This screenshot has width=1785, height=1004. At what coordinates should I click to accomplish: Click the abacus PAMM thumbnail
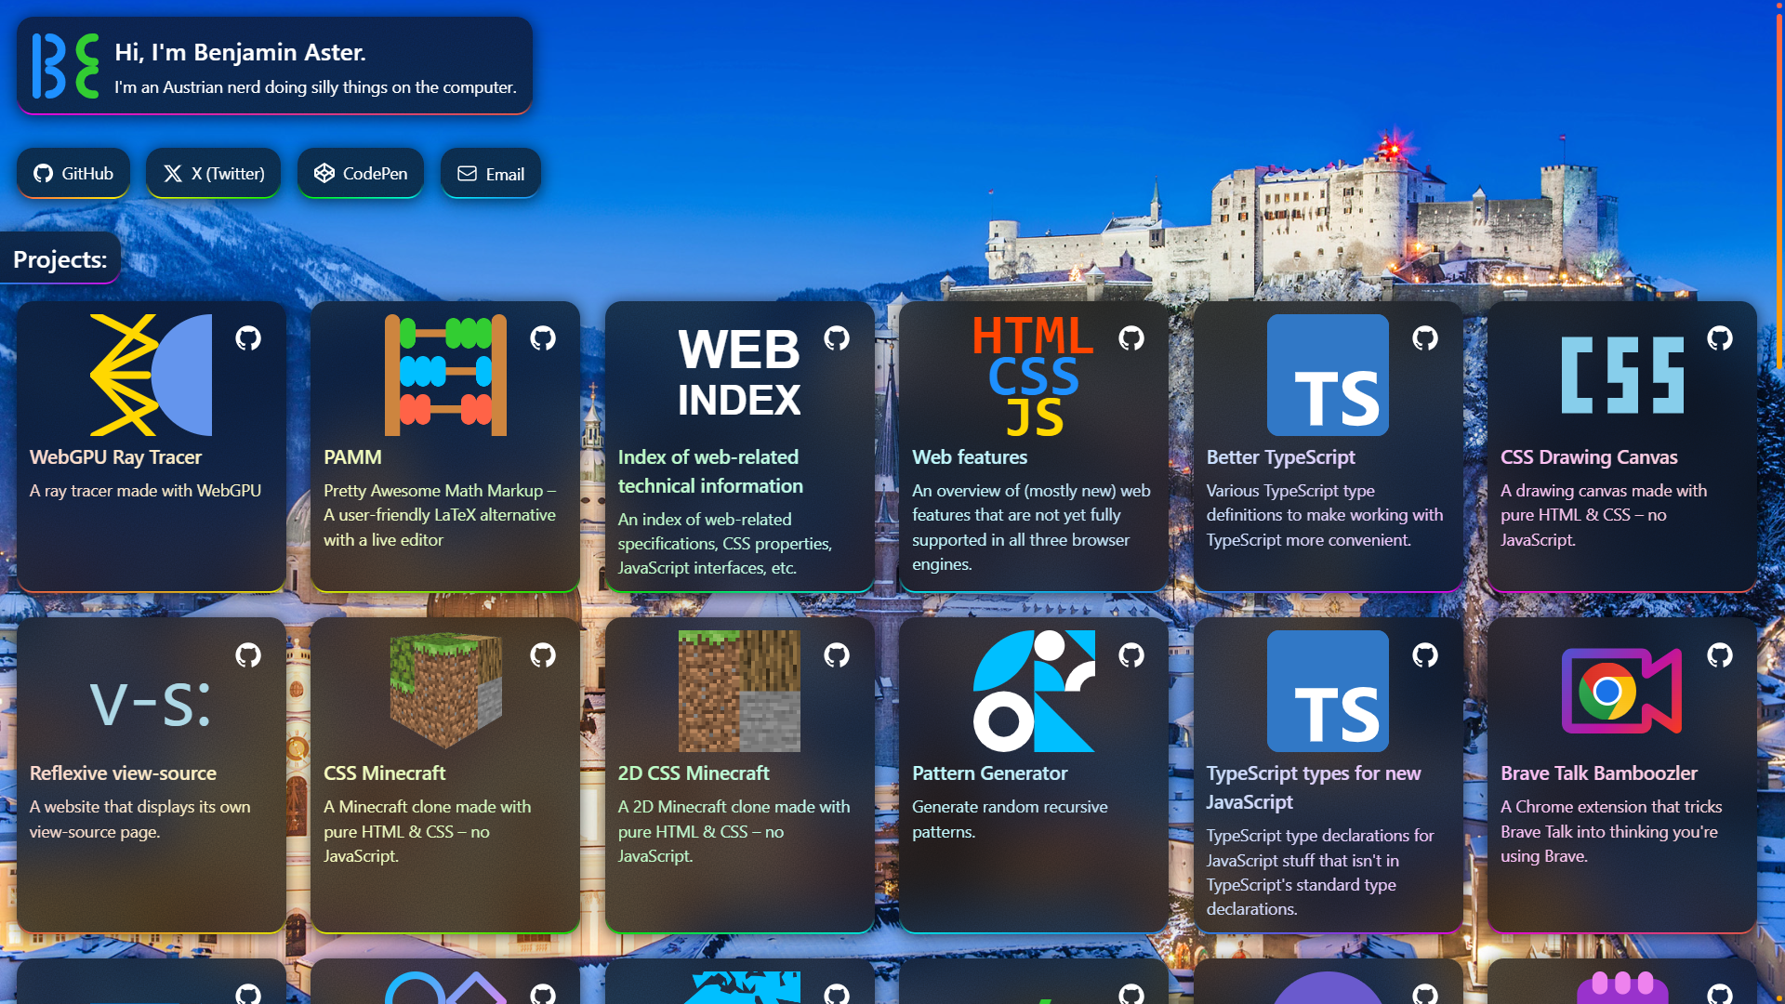(445, 376)
